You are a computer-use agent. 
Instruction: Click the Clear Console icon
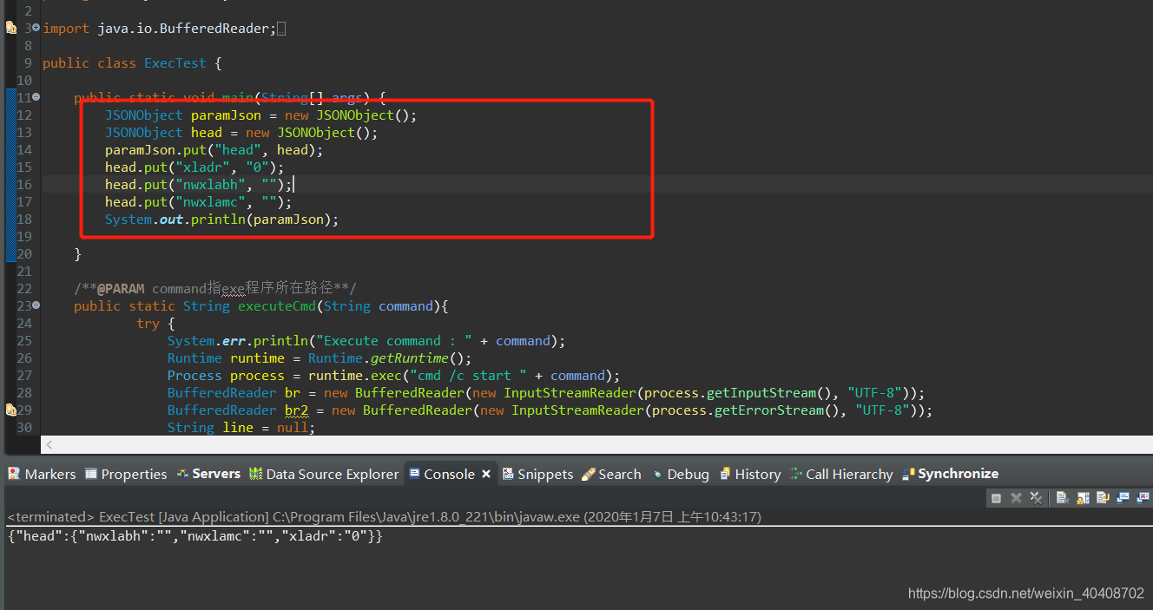tap(1061, 496)
